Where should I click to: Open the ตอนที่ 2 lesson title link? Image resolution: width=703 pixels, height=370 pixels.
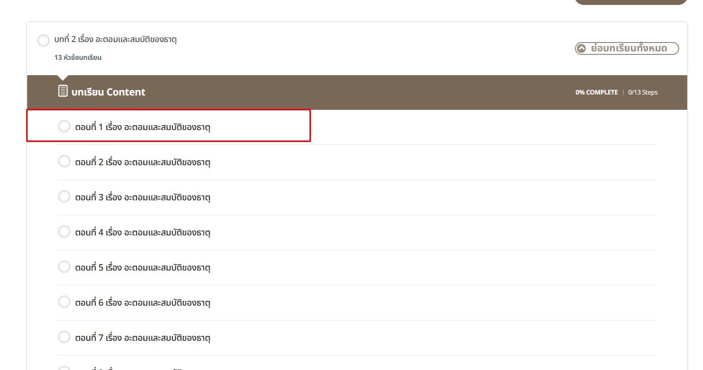(143, 162)
